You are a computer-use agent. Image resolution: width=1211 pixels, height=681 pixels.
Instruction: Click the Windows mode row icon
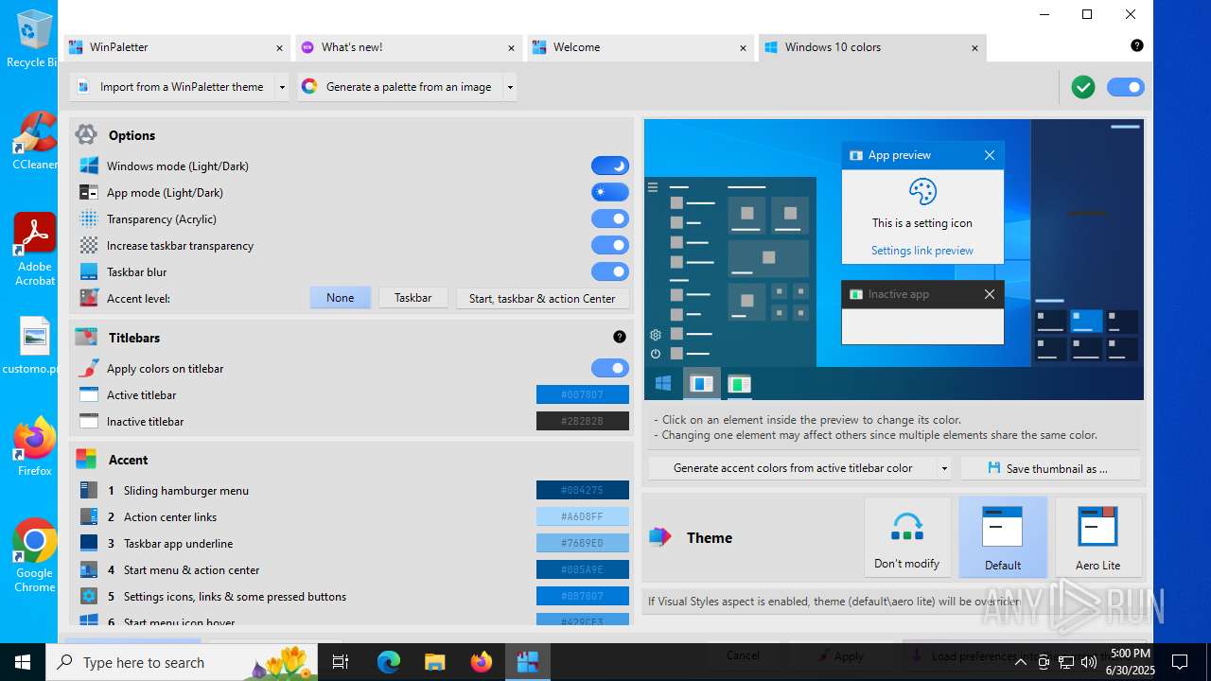[x=89, y=166]
